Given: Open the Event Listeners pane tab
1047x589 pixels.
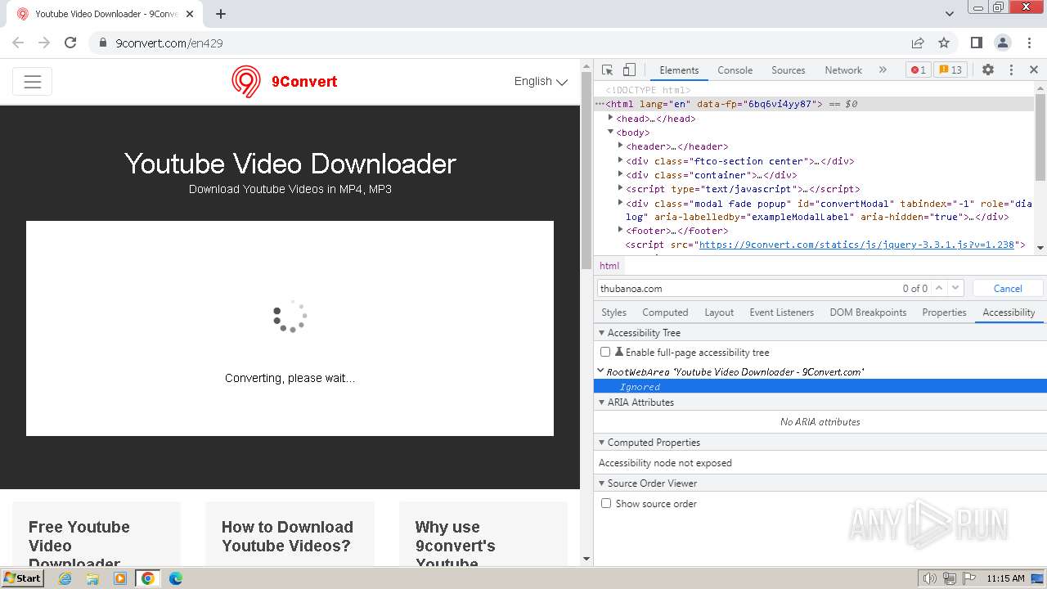Looking at the screenshot, I should 782,312.
